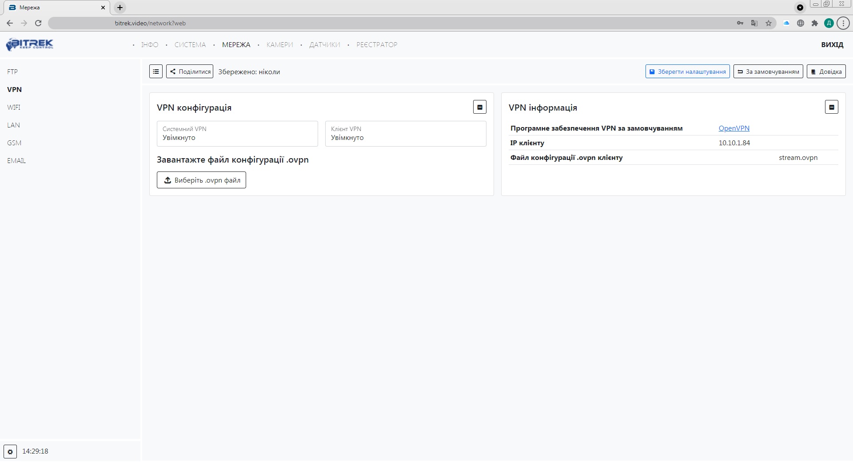The height and width of the screenshot is (462, 853).
Task: Reload the page
Action: click(x=38, y=23)
